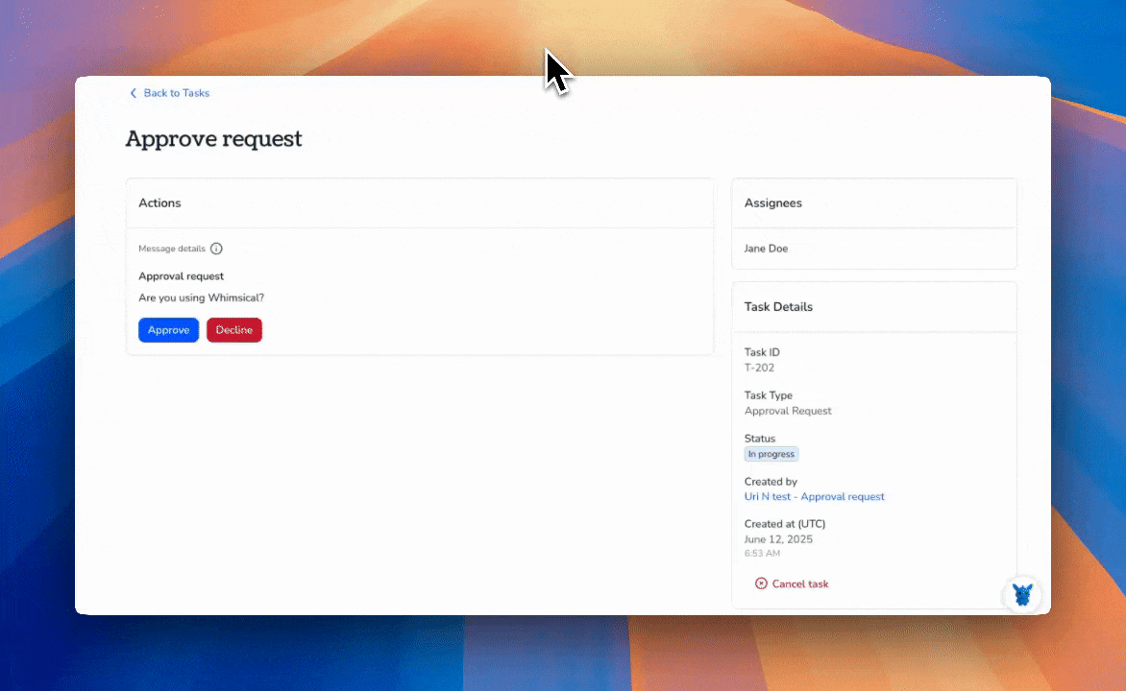Screen dimensions: 1126x691
Task: Click the bold Approval request message title
Action: [x=181, y=276]
